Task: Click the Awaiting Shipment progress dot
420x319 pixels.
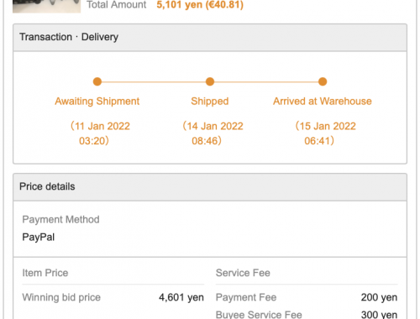Action: (97, 81)
